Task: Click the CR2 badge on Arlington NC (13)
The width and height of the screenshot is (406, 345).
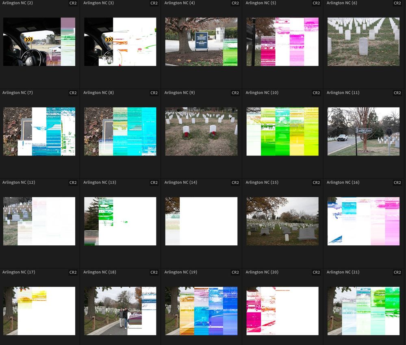Action: [x=154, y=183]
